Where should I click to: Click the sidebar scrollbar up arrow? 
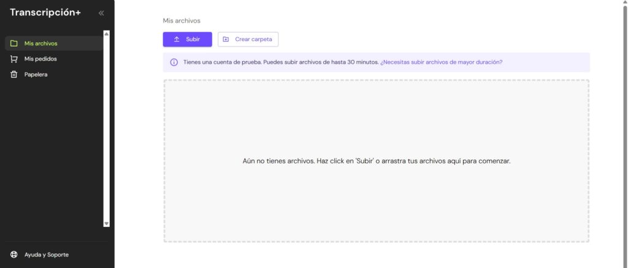[106, 33]
